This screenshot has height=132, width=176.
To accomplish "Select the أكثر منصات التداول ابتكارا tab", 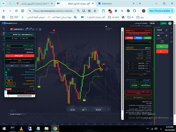I will [x=75, y=4].
